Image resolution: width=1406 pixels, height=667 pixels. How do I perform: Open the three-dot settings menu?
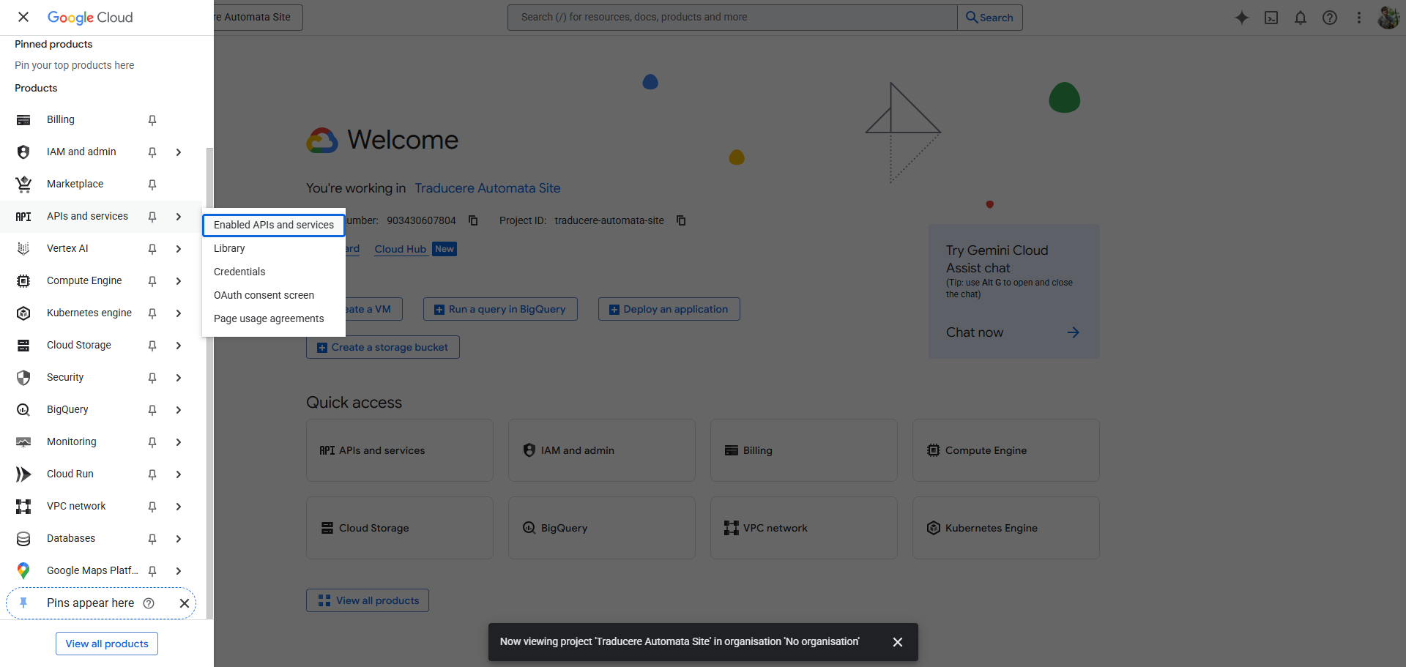1359,18
